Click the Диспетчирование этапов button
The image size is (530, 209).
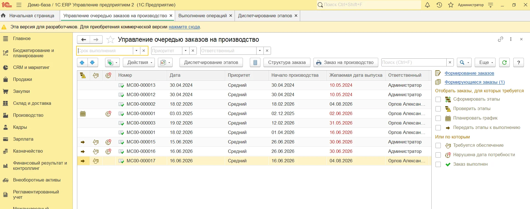211,63
